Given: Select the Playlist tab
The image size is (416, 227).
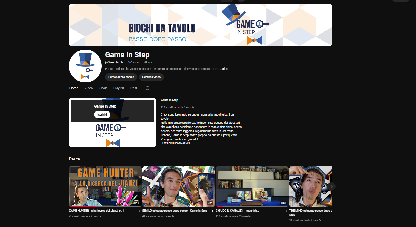Looking at the screenshot, I should coord(118,88).
